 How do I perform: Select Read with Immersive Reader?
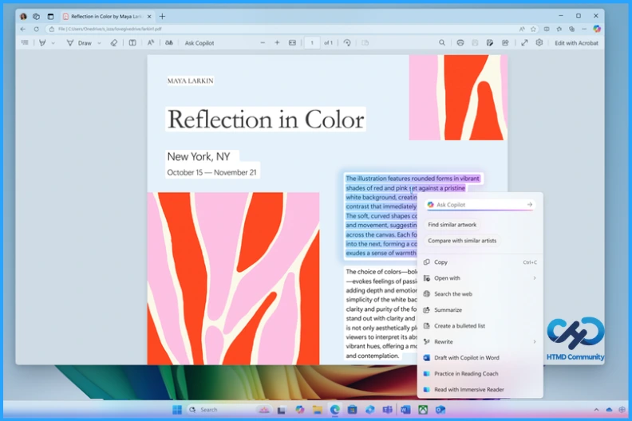(480, 390)
